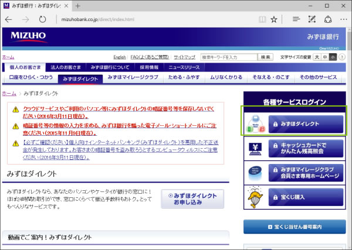Click the search keyword input field
This screenshot has width=352, height=250.
(229, 57)
